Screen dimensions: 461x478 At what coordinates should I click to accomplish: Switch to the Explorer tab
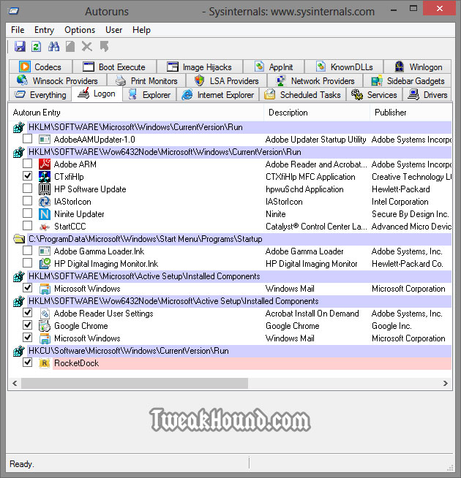[x=149, y=95]
